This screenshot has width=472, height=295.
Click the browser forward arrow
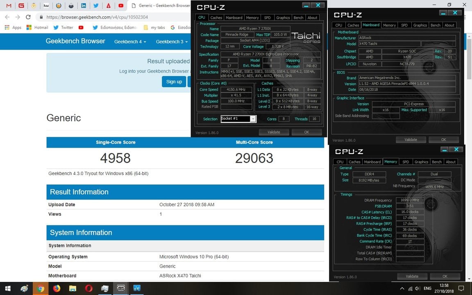18,17
